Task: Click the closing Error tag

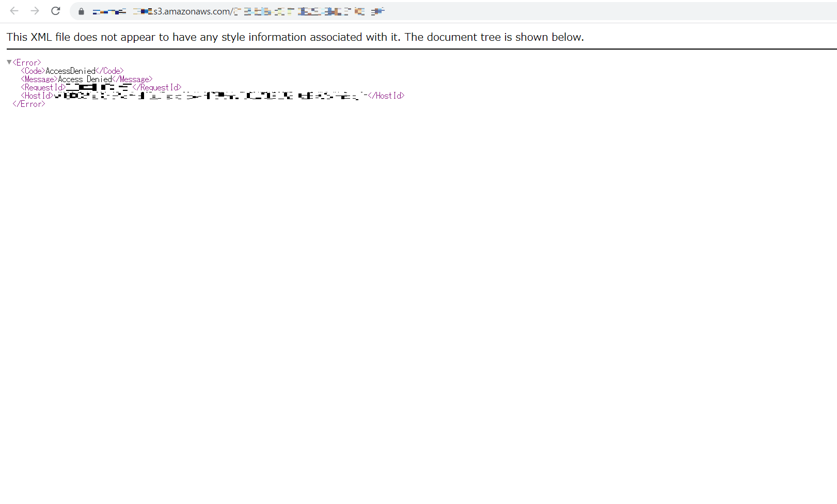Action: click(x=28, y=103)
